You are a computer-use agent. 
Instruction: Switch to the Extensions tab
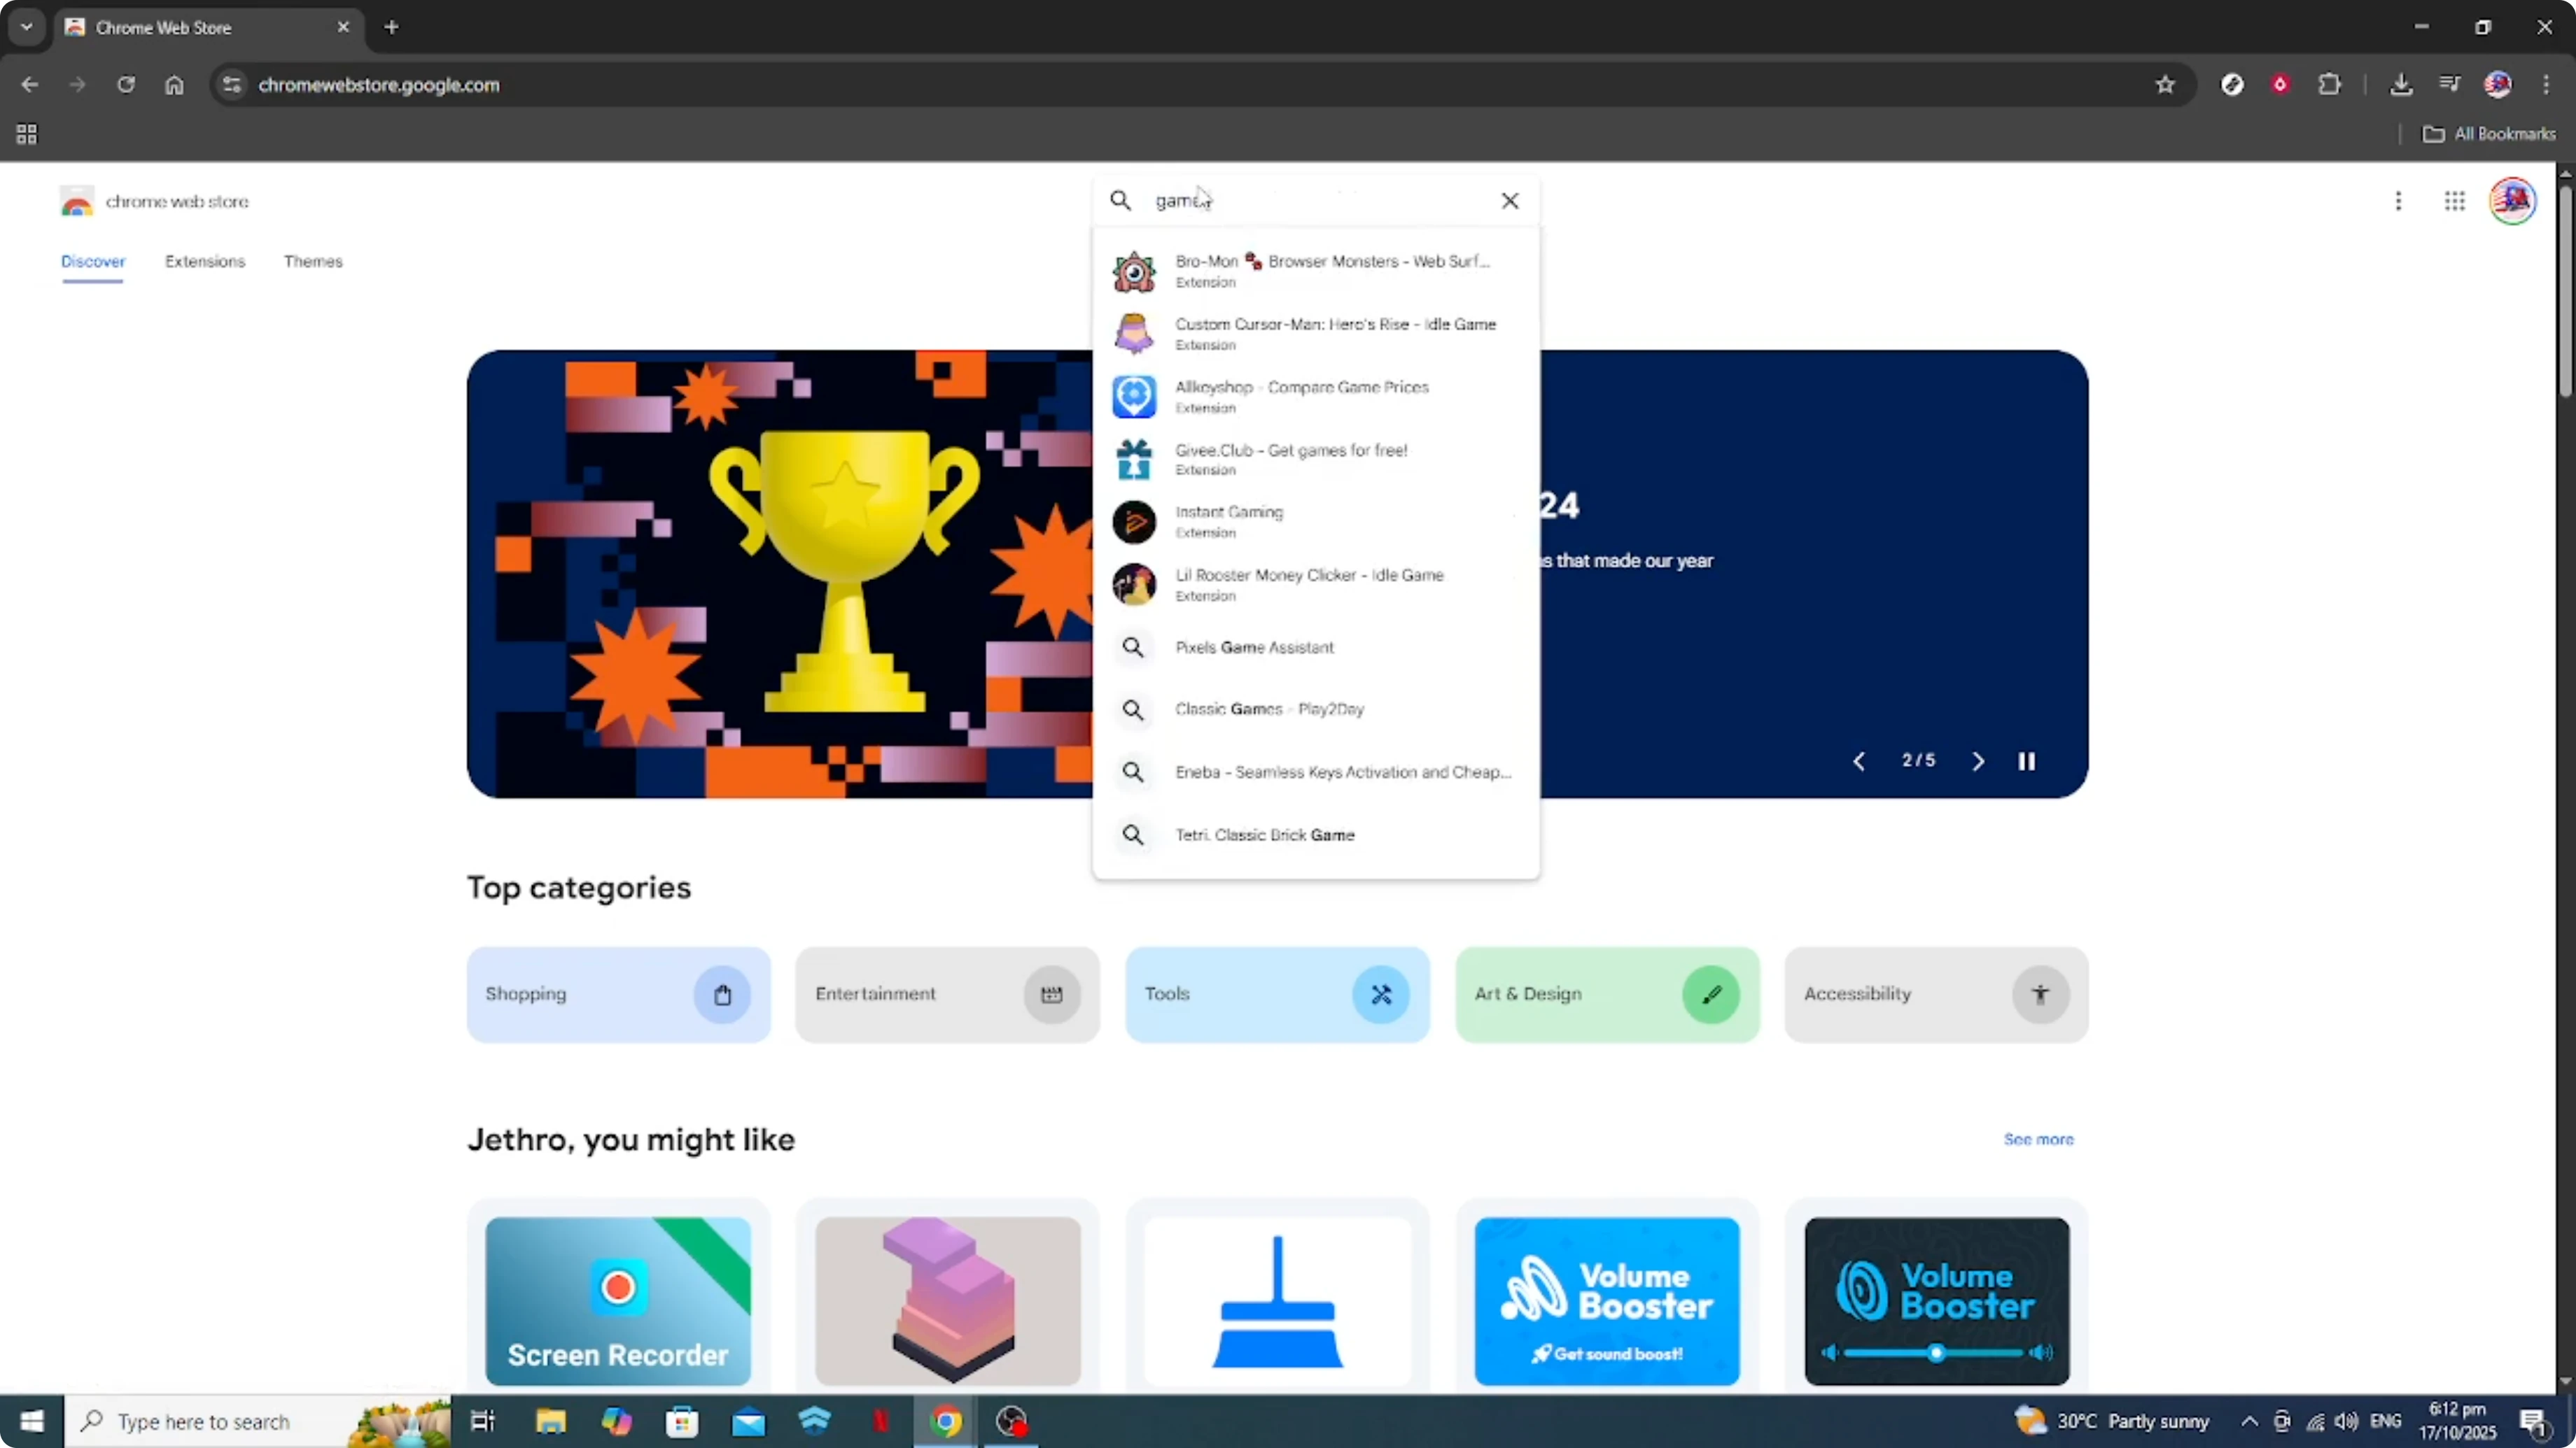click(204, 262)
